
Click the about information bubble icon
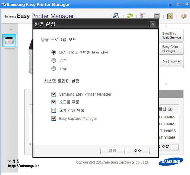tap(183, 16)
